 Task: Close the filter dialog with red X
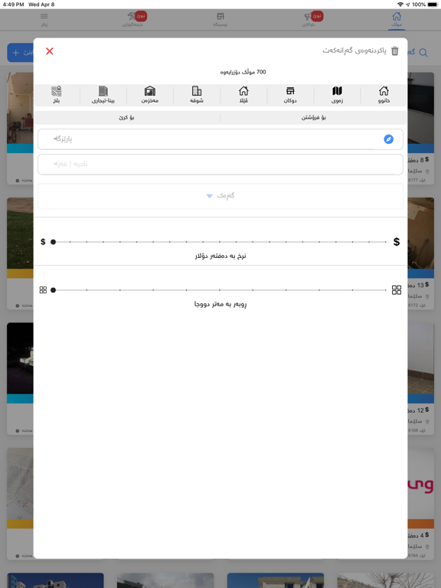point(50,51)
